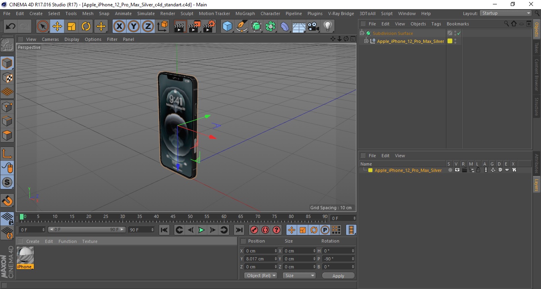Toggle Autokeying record button

265,230
